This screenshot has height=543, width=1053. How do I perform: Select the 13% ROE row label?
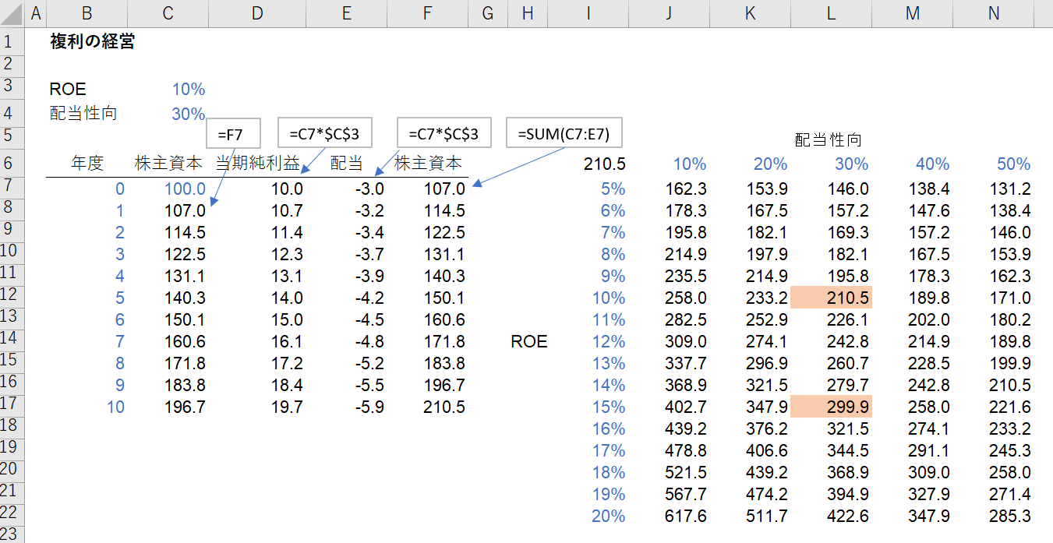click(x=609, y=362)
